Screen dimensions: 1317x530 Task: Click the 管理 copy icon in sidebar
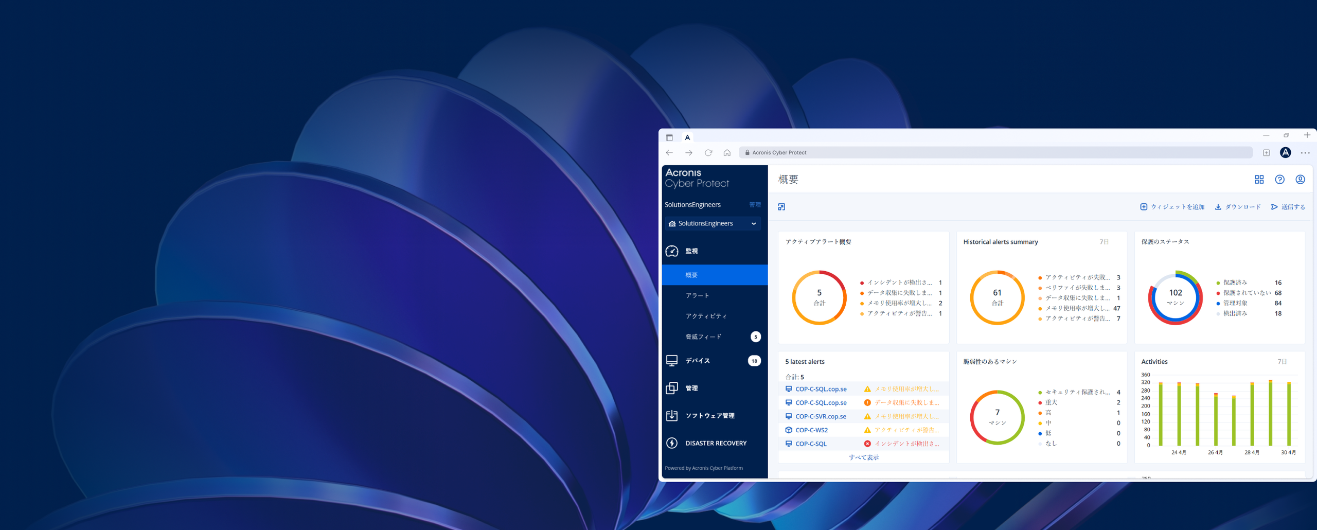[672, 388]
